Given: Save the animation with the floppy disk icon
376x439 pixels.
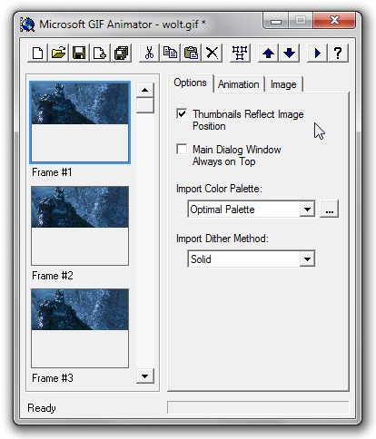Looking at the screenshot, I should (x=79, y=54).
